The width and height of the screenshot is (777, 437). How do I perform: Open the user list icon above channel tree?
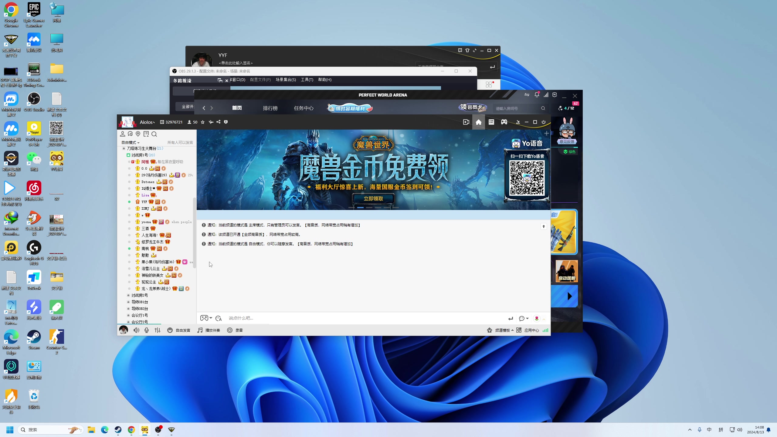tap(123, 134)
